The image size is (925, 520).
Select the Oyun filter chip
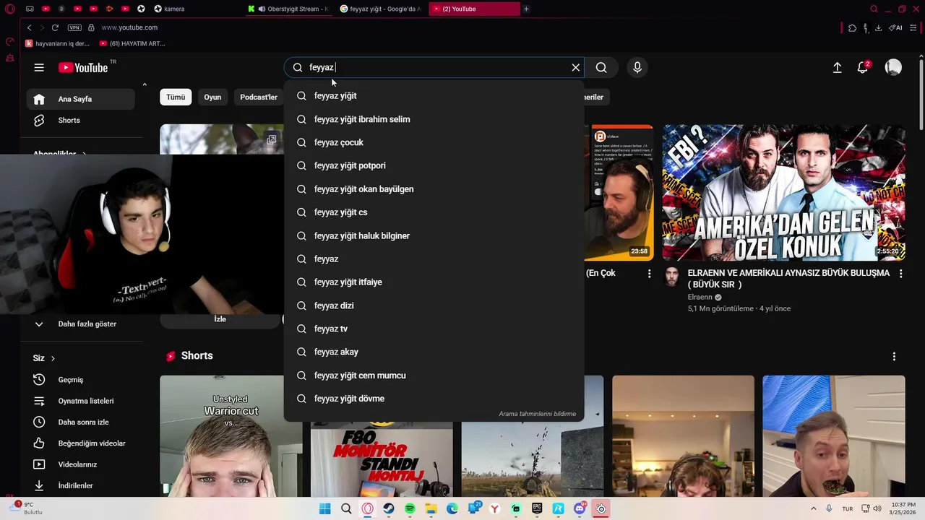coord(212,97)
